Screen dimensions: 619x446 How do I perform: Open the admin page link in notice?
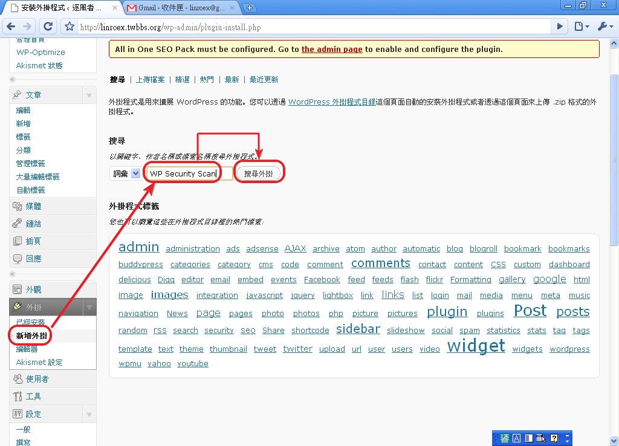coord(332,50)
